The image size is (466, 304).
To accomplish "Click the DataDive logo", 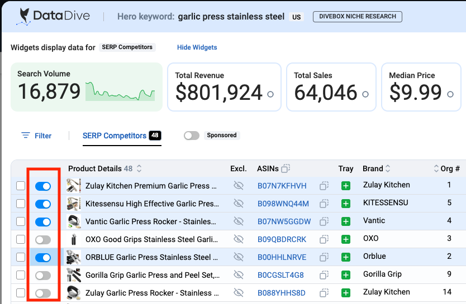I will (53, 16).
